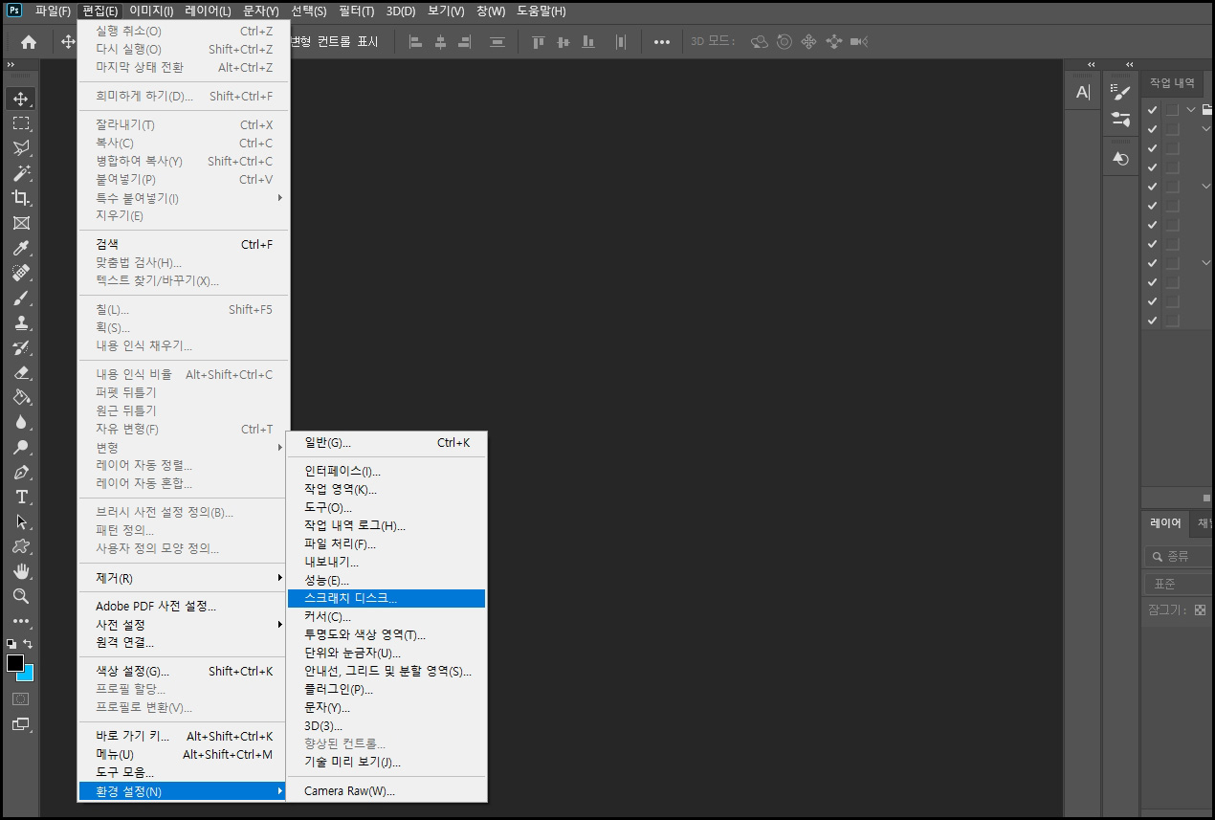
Task: Switch to the 작업 내역 tab
Action: point(1172,83)
